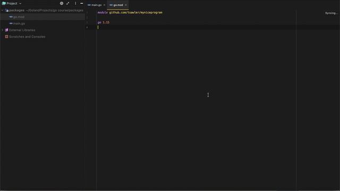Click the Select Opened File target icon
Screen dimensions: 340x191
[x=62, y=3]
